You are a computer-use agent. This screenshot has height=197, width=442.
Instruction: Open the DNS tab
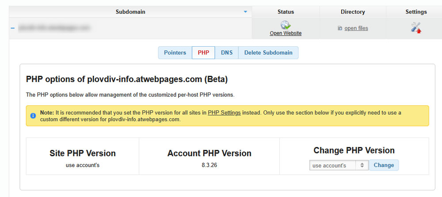pyautogui.click(x=227, y=53)
